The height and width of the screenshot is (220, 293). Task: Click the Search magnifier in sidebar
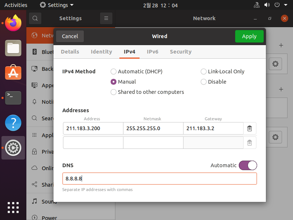[x=34, y=118]
